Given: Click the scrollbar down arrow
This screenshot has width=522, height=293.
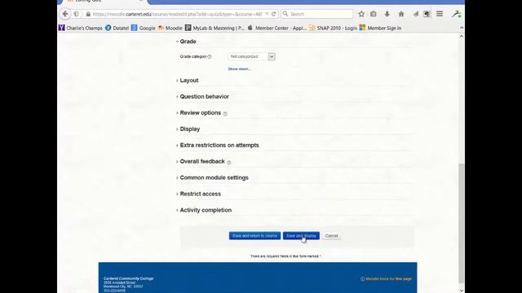Looking at the screenshot, I should [462, 291].
